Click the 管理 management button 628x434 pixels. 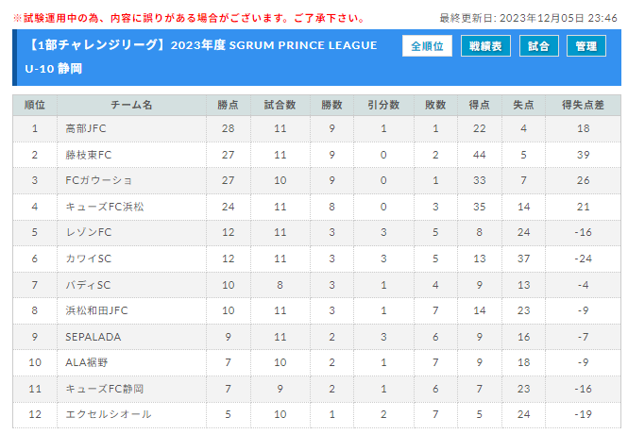click(x=586, y=46)
